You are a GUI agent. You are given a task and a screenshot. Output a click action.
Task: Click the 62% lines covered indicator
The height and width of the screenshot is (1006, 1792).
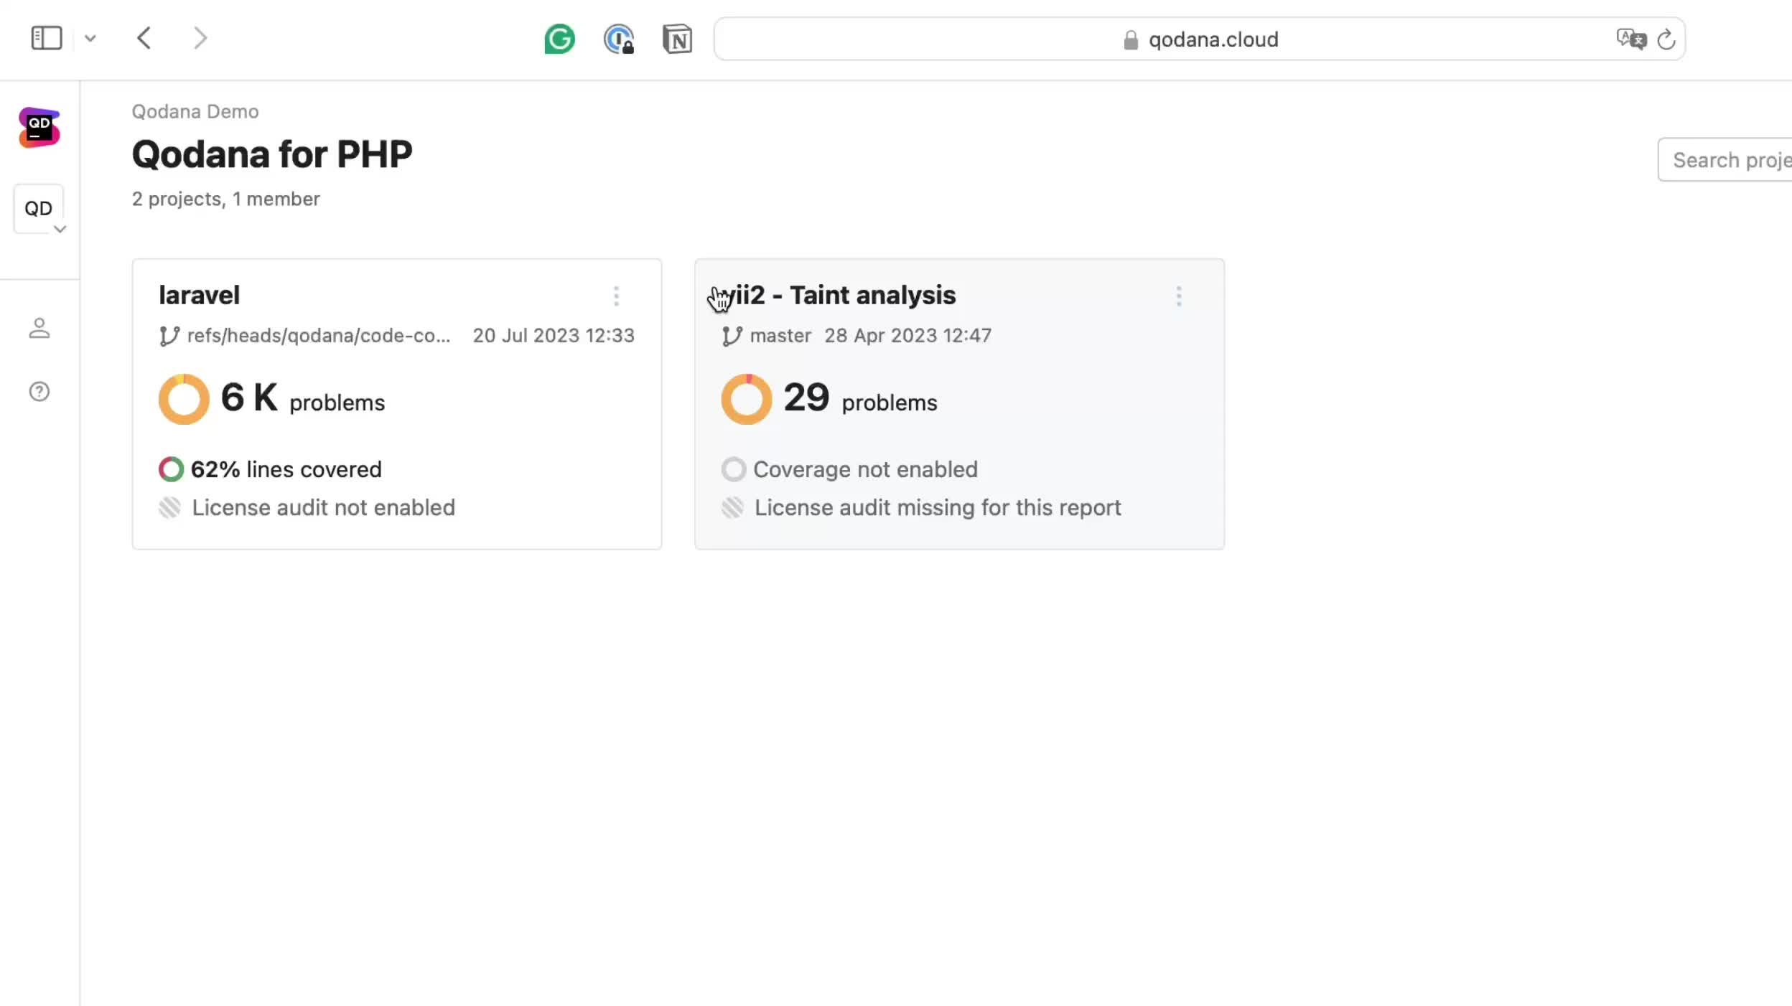(271, 469)
